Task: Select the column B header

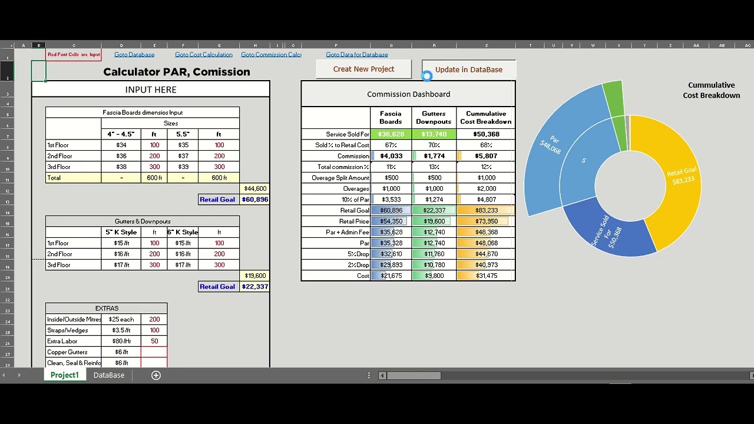Action: coord(39,45)
